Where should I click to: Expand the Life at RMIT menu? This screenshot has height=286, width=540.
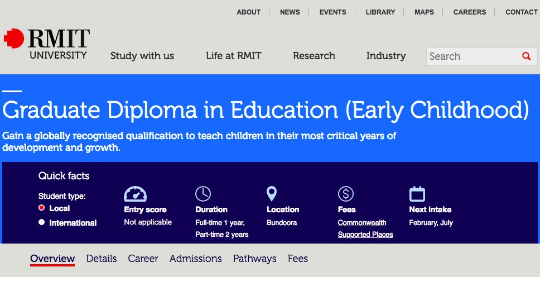233,56
